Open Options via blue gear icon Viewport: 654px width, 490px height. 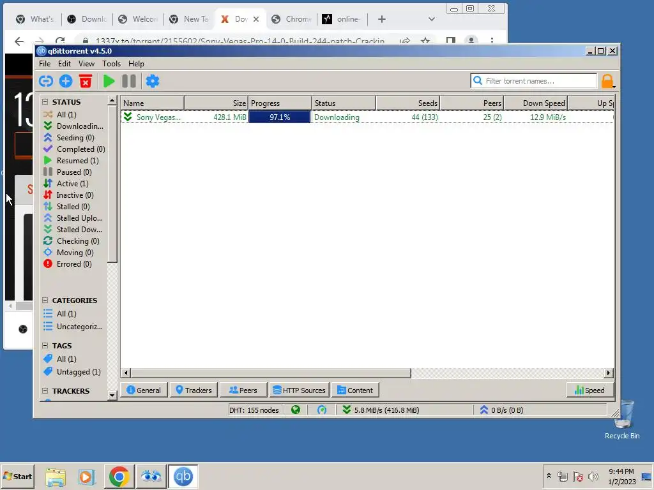tap(152, 81)
